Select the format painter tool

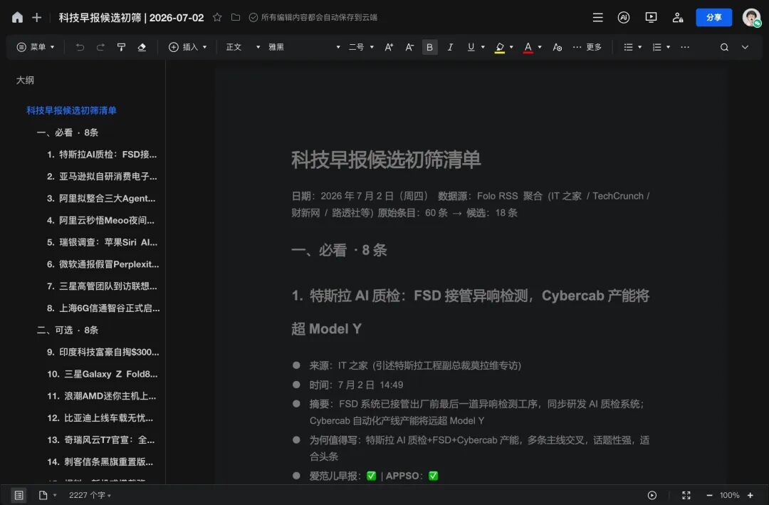[121, 47]
